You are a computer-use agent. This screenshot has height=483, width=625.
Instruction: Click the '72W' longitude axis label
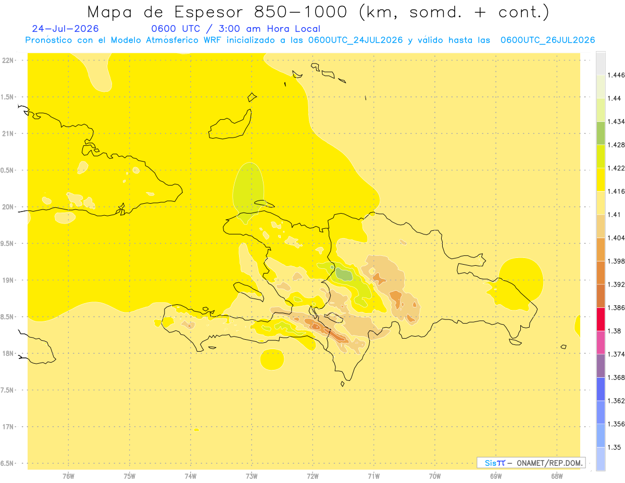(313, 476)
